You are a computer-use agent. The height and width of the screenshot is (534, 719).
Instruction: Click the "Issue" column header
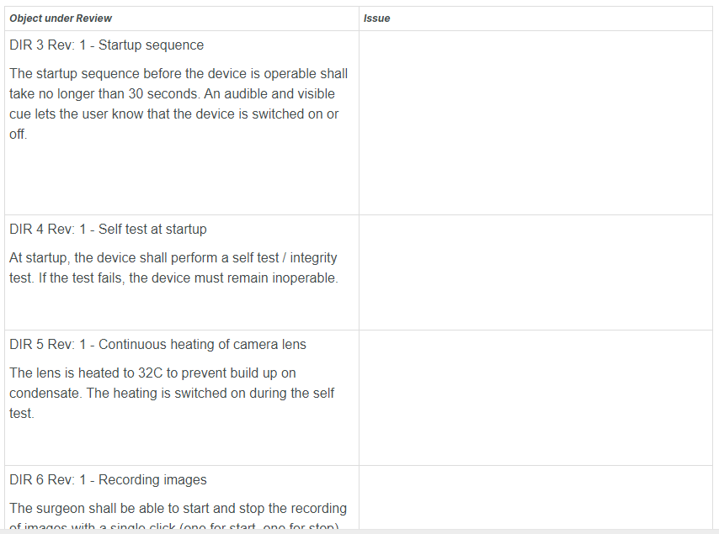tap(376, 19)
